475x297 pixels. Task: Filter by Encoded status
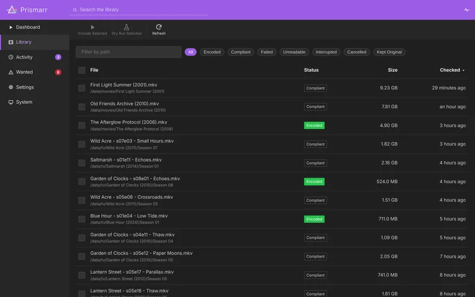pyautogui.click(x=212, y=52)
